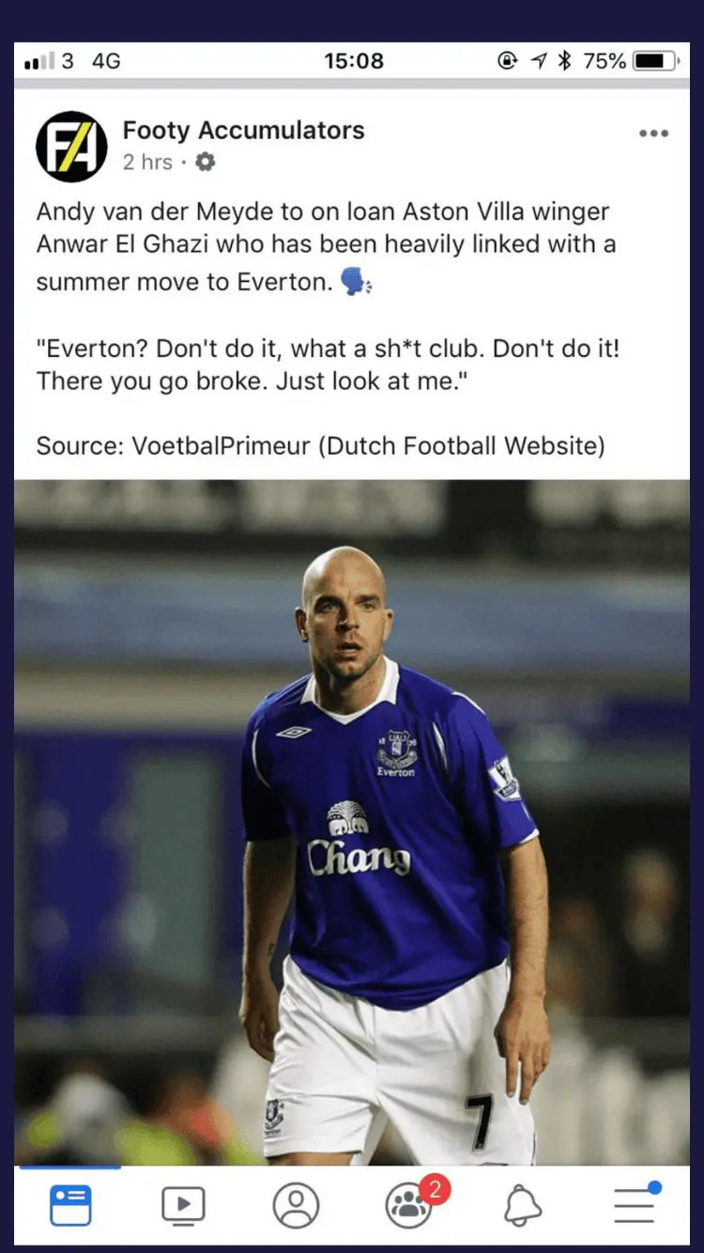Tap the Bluetooth status icon
The height and width of the screenshot is (1253, 704).
coord(564,61)
